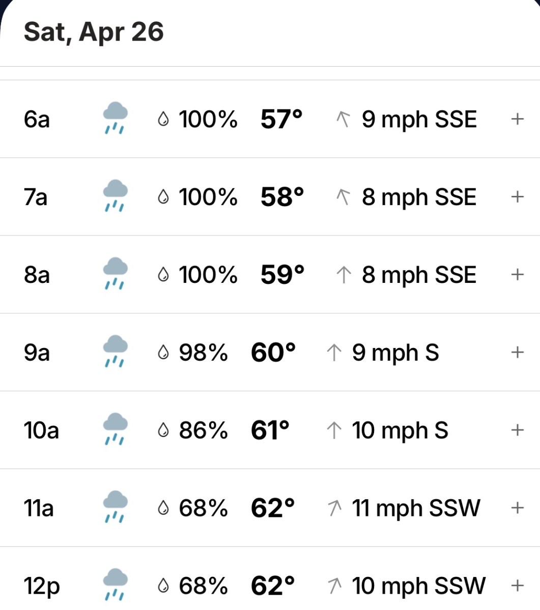Tap the rain cloud icon for 8a

[x=116, y=274]
